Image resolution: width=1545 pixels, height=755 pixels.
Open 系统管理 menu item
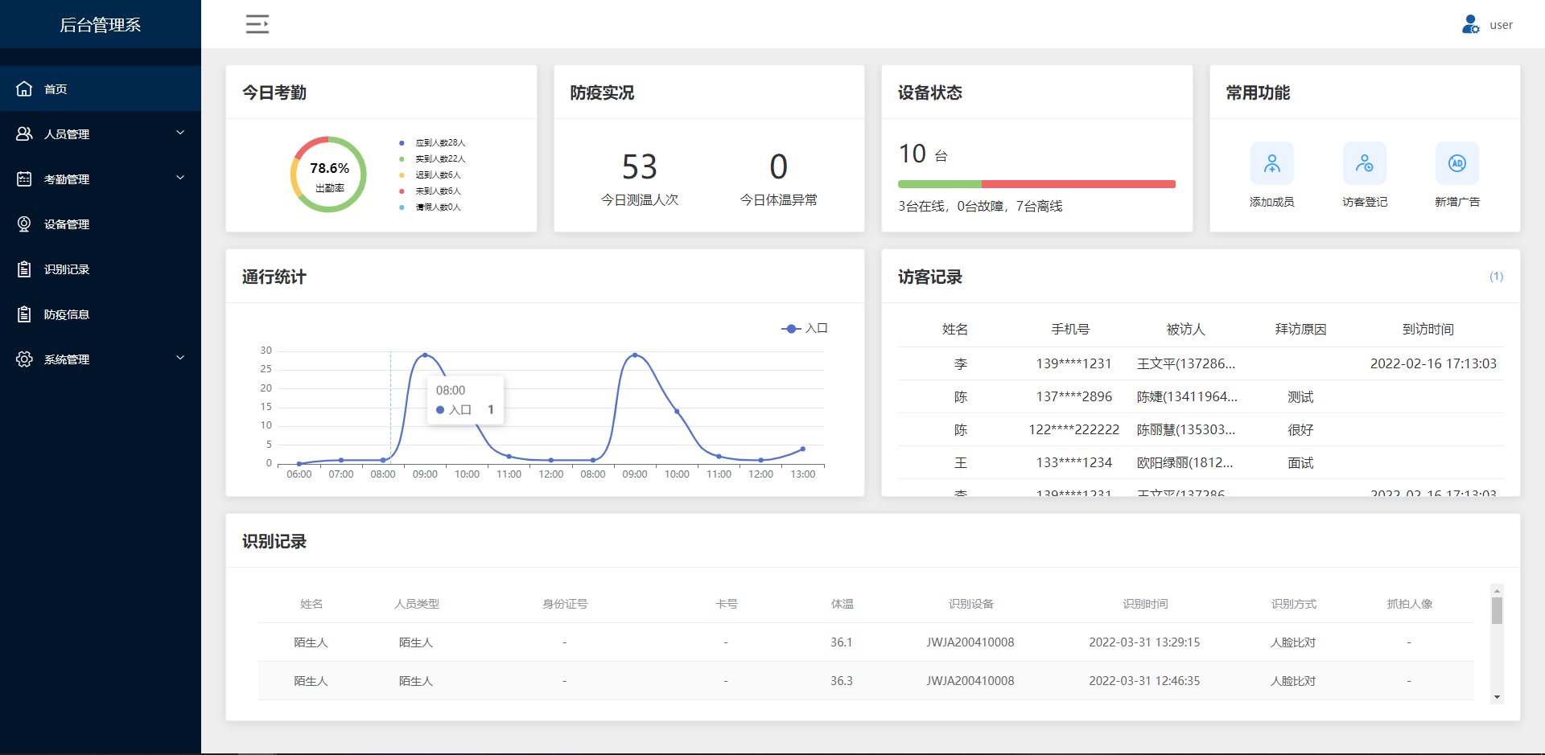pos(101,359)
